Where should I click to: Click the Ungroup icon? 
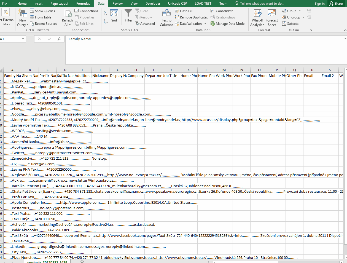(284, 17)
